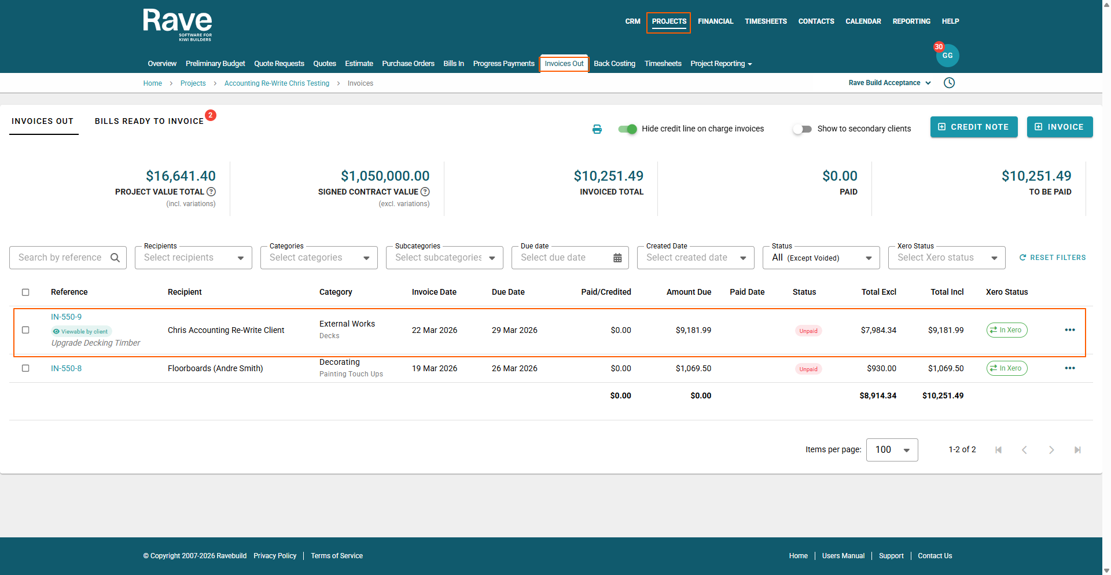Enable Show to secondary clients switch
Screen dimensions: 1111x575
(x=802, y=129)
